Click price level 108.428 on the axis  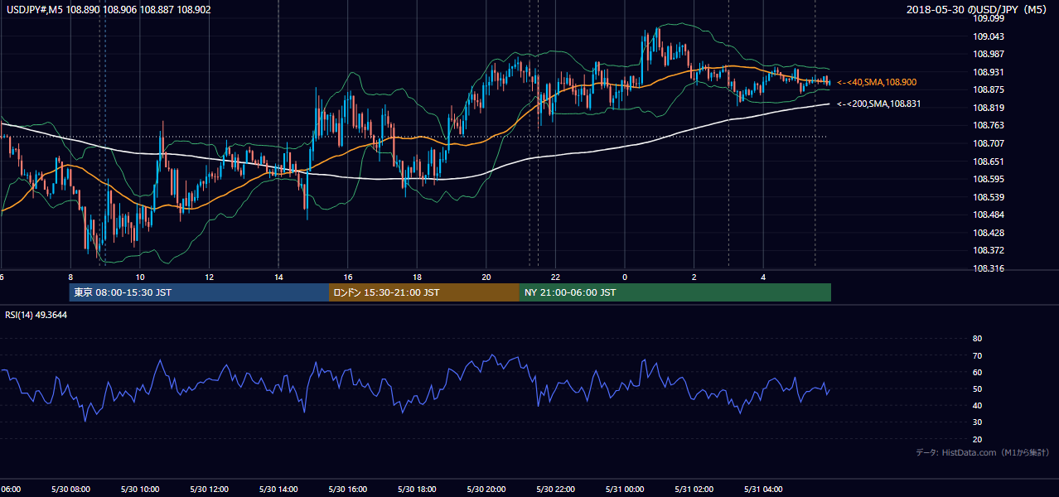(989, 233)
